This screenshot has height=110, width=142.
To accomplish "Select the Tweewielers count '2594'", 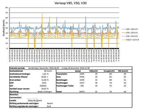I will pos(82,74).
